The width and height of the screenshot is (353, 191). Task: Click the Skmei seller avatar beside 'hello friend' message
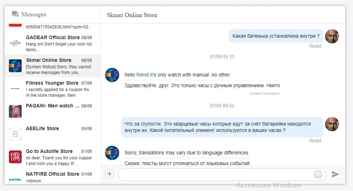tap(112, 75)
